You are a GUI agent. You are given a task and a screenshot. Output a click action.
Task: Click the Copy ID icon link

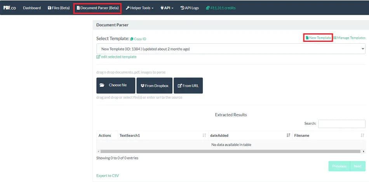138,39
